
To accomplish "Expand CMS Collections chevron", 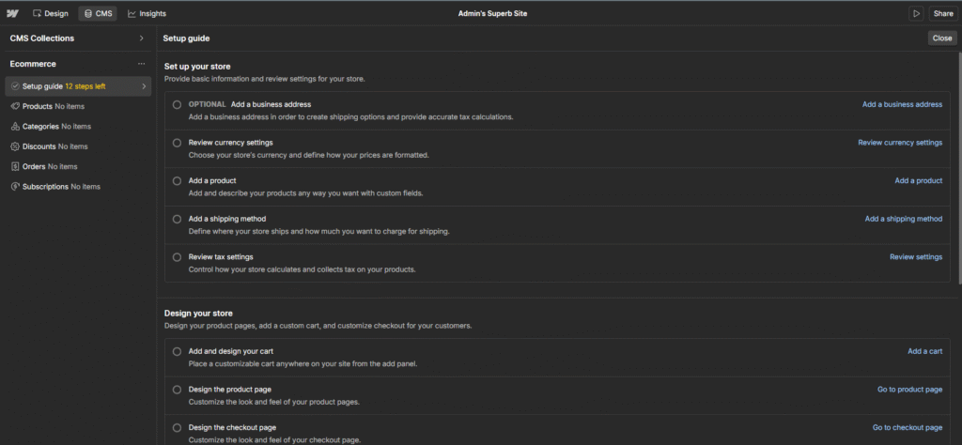I will click(142, 38).
